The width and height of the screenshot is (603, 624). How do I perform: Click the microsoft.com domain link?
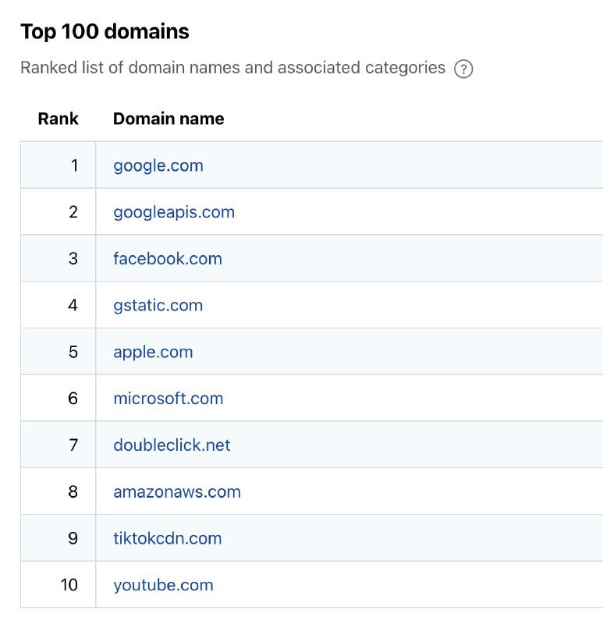pos(168,398)
